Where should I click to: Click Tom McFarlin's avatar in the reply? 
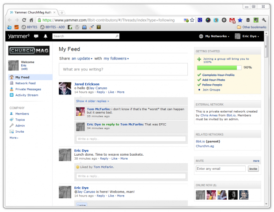[80, 111]
